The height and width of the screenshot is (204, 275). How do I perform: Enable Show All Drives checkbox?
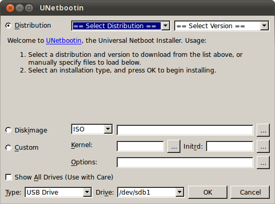[8, 177]
